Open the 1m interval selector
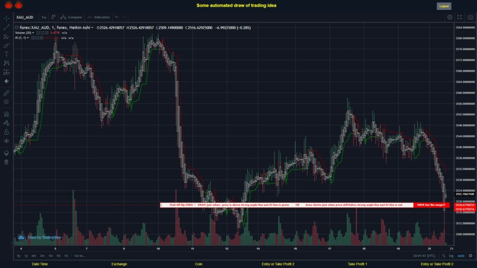The width and height of the screenshot is (477, 268). [x=44, y=17]
